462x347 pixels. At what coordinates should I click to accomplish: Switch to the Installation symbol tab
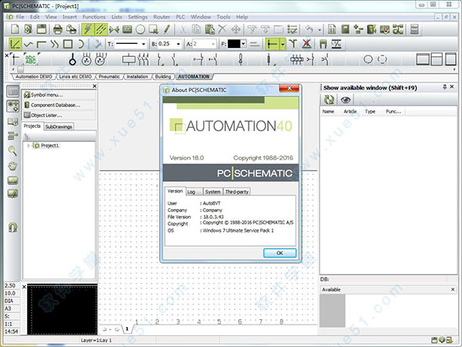pos(137,76)
